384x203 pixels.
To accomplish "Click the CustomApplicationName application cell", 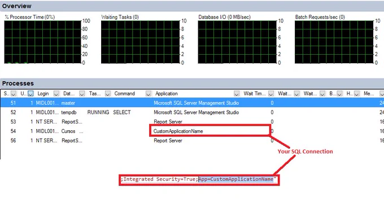I will (178, 131).
